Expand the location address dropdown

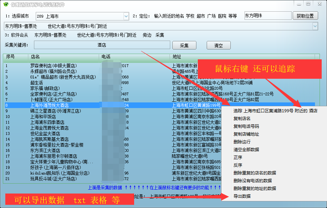[x=315, y=26]
